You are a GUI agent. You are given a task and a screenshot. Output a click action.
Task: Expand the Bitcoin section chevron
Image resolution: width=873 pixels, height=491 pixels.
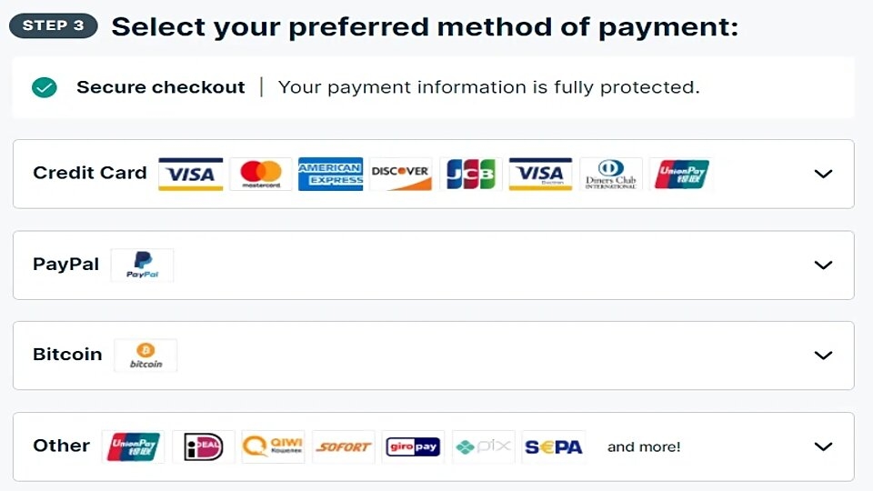[x=823, y=356]
